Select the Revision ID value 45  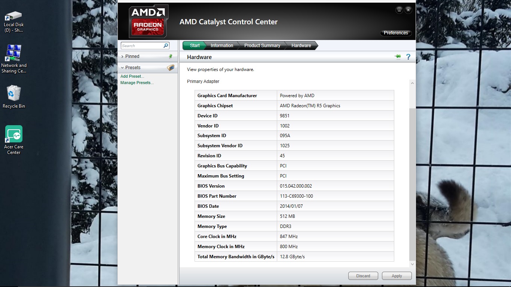point(282,156)
